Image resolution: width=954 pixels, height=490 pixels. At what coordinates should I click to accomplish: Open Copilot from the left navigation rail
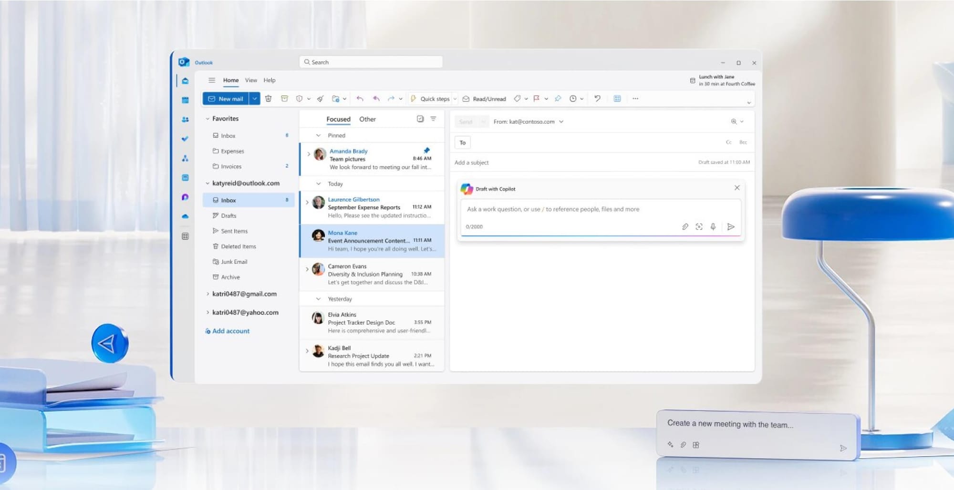tap(185, 196)
